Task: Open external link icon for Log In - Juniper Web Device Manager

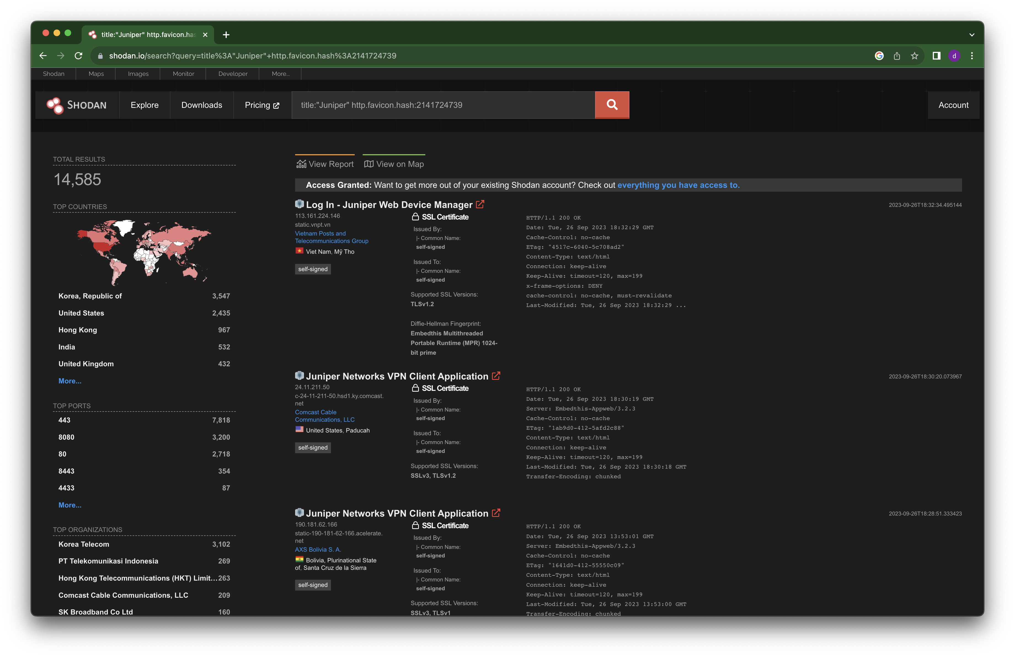Action: (x=480, y=204)
